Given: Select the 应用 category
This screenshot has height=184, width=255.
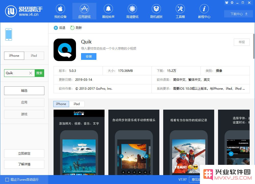Looking at the screenshot, I should [24, 102].
